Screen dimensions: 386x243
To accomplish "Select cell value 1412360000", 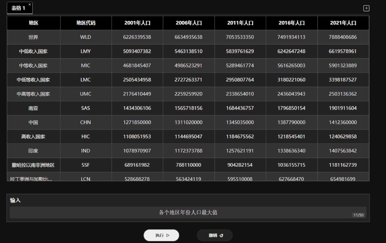I will coord(343,122).
